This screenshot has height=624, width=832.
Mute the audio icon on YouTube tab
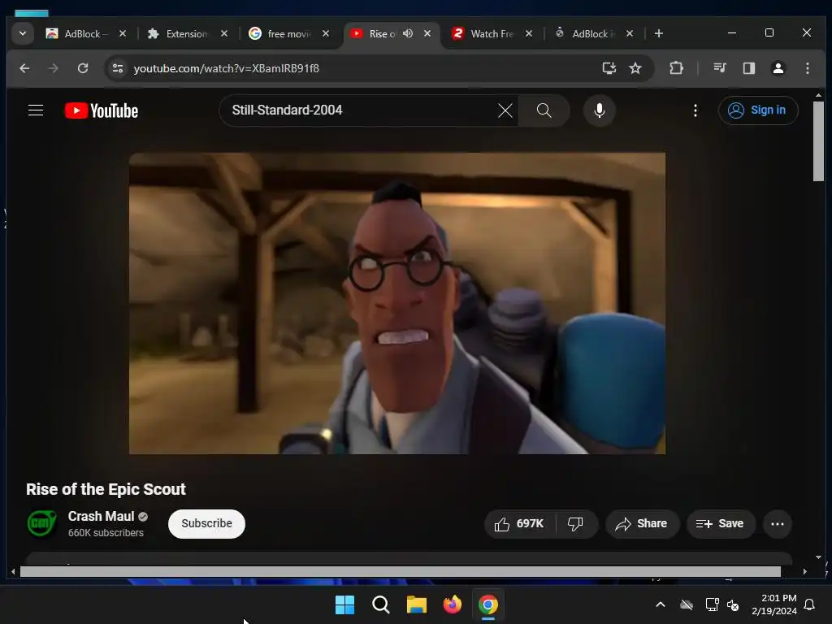coord(408,33)
